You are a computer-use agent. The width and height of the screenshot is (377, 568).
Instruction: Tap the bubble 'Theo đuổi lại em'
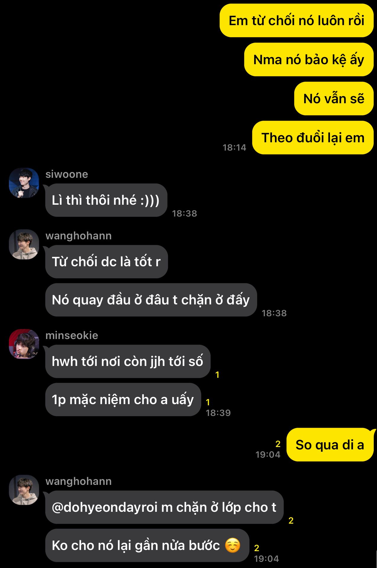tap(313, 138)
